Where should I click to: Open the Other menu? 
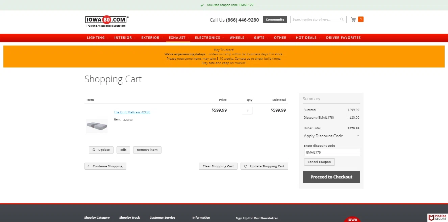[x=282, y=38]
